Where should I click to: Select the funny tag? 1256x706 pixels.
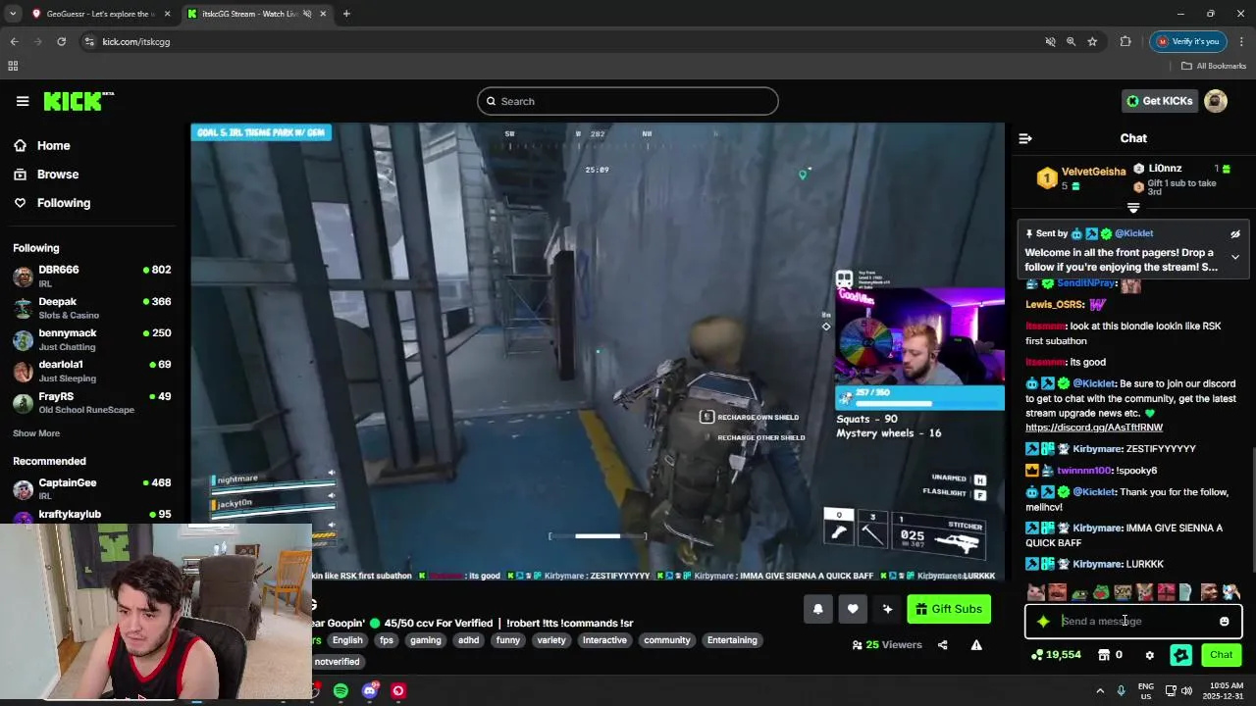(508, 640)
